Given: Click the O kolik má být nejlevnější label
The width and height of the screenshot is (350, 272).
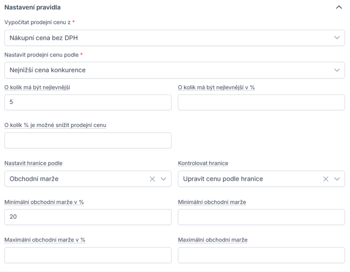Looking at the screenshot, I should (x=37, y=87).
